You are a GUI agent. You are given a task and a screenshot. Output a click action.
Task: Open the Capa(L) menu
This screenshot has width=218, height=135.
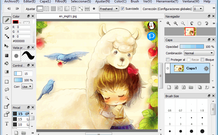(x=45, y=2)
